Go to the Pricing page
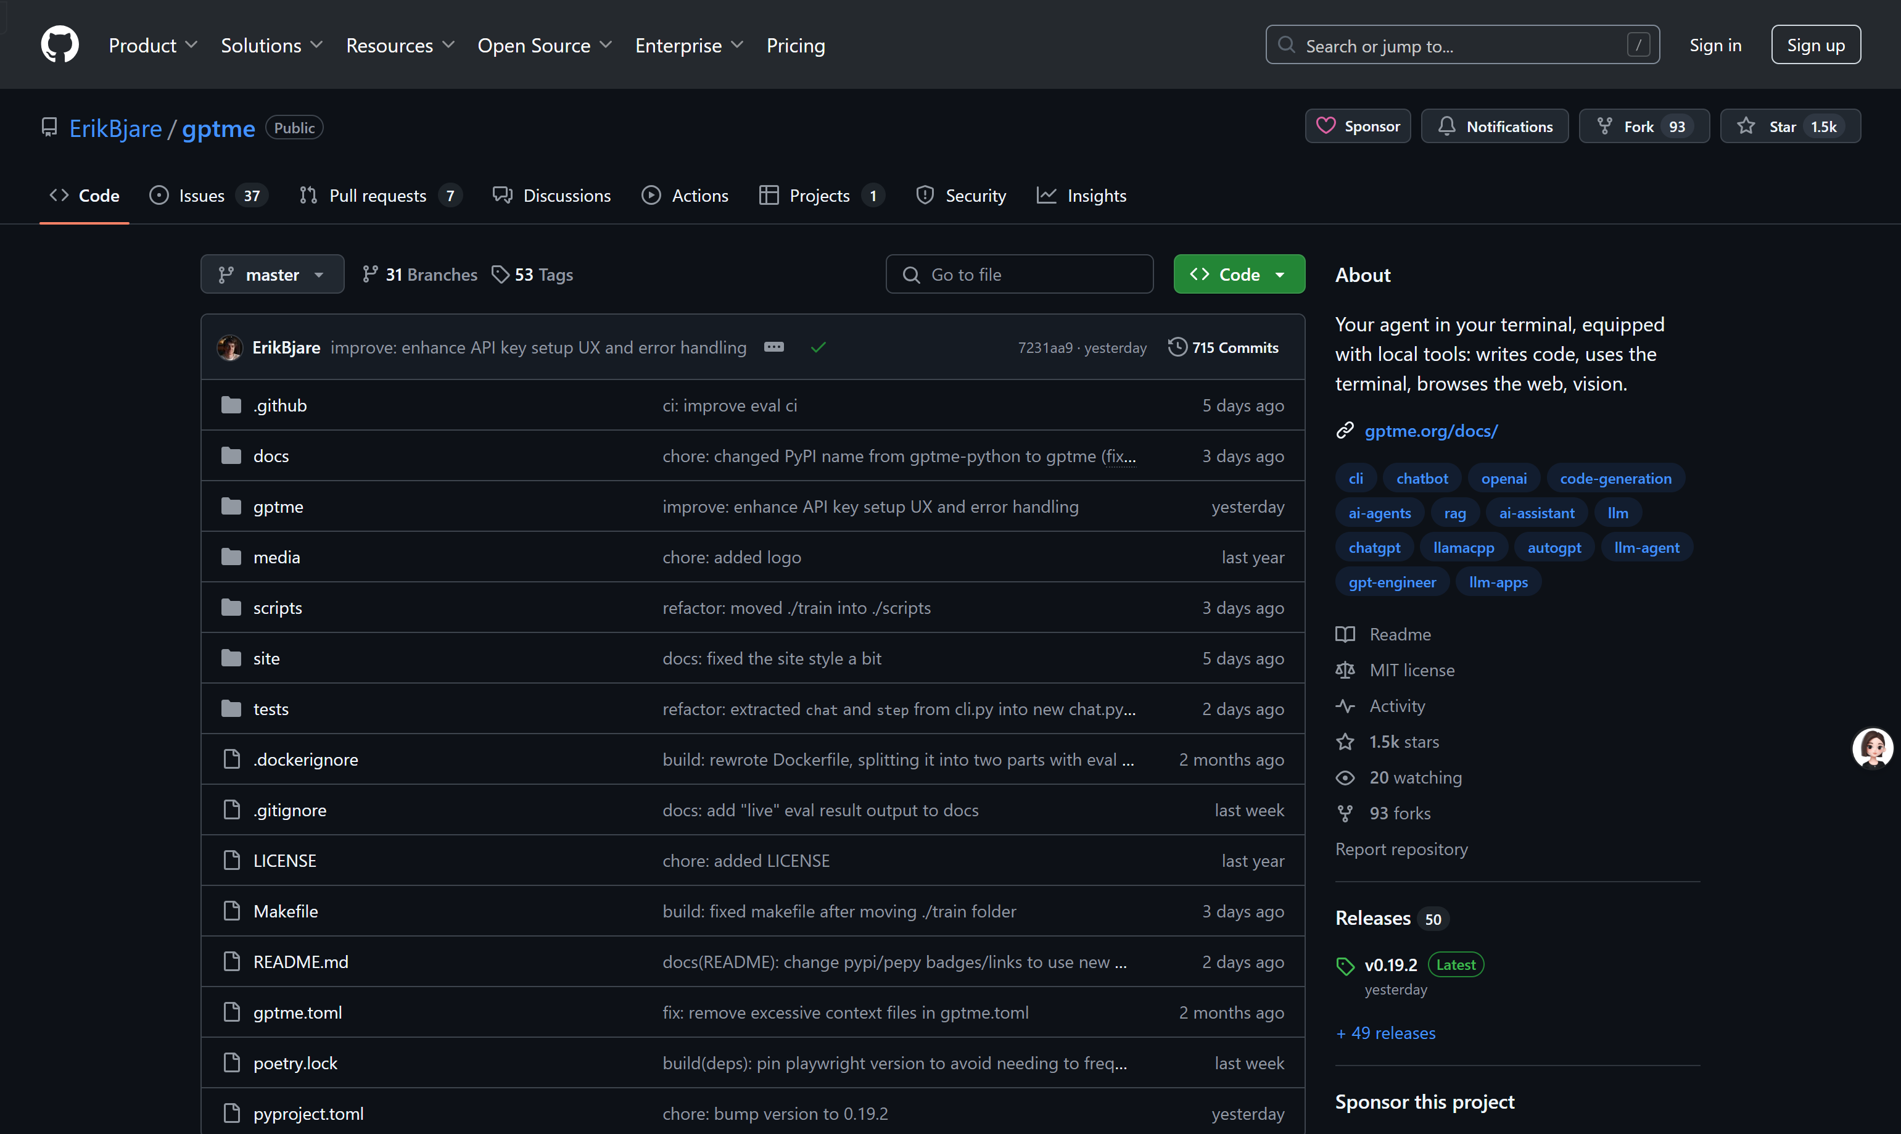 click(795, 45)
